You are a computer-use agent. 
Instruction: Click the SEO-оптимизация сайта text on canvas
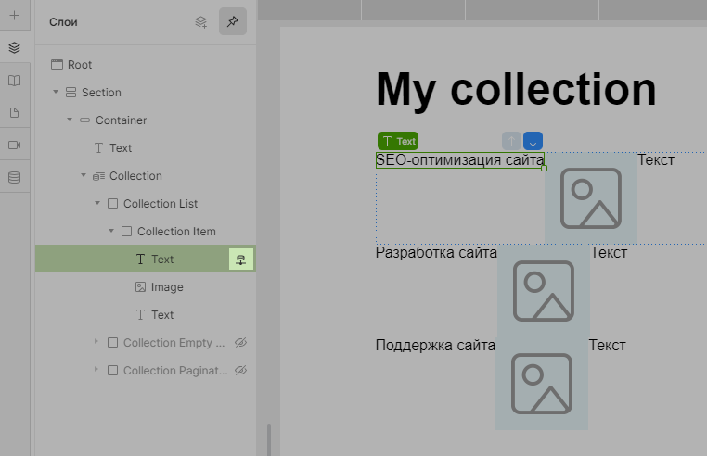[460, 160]
